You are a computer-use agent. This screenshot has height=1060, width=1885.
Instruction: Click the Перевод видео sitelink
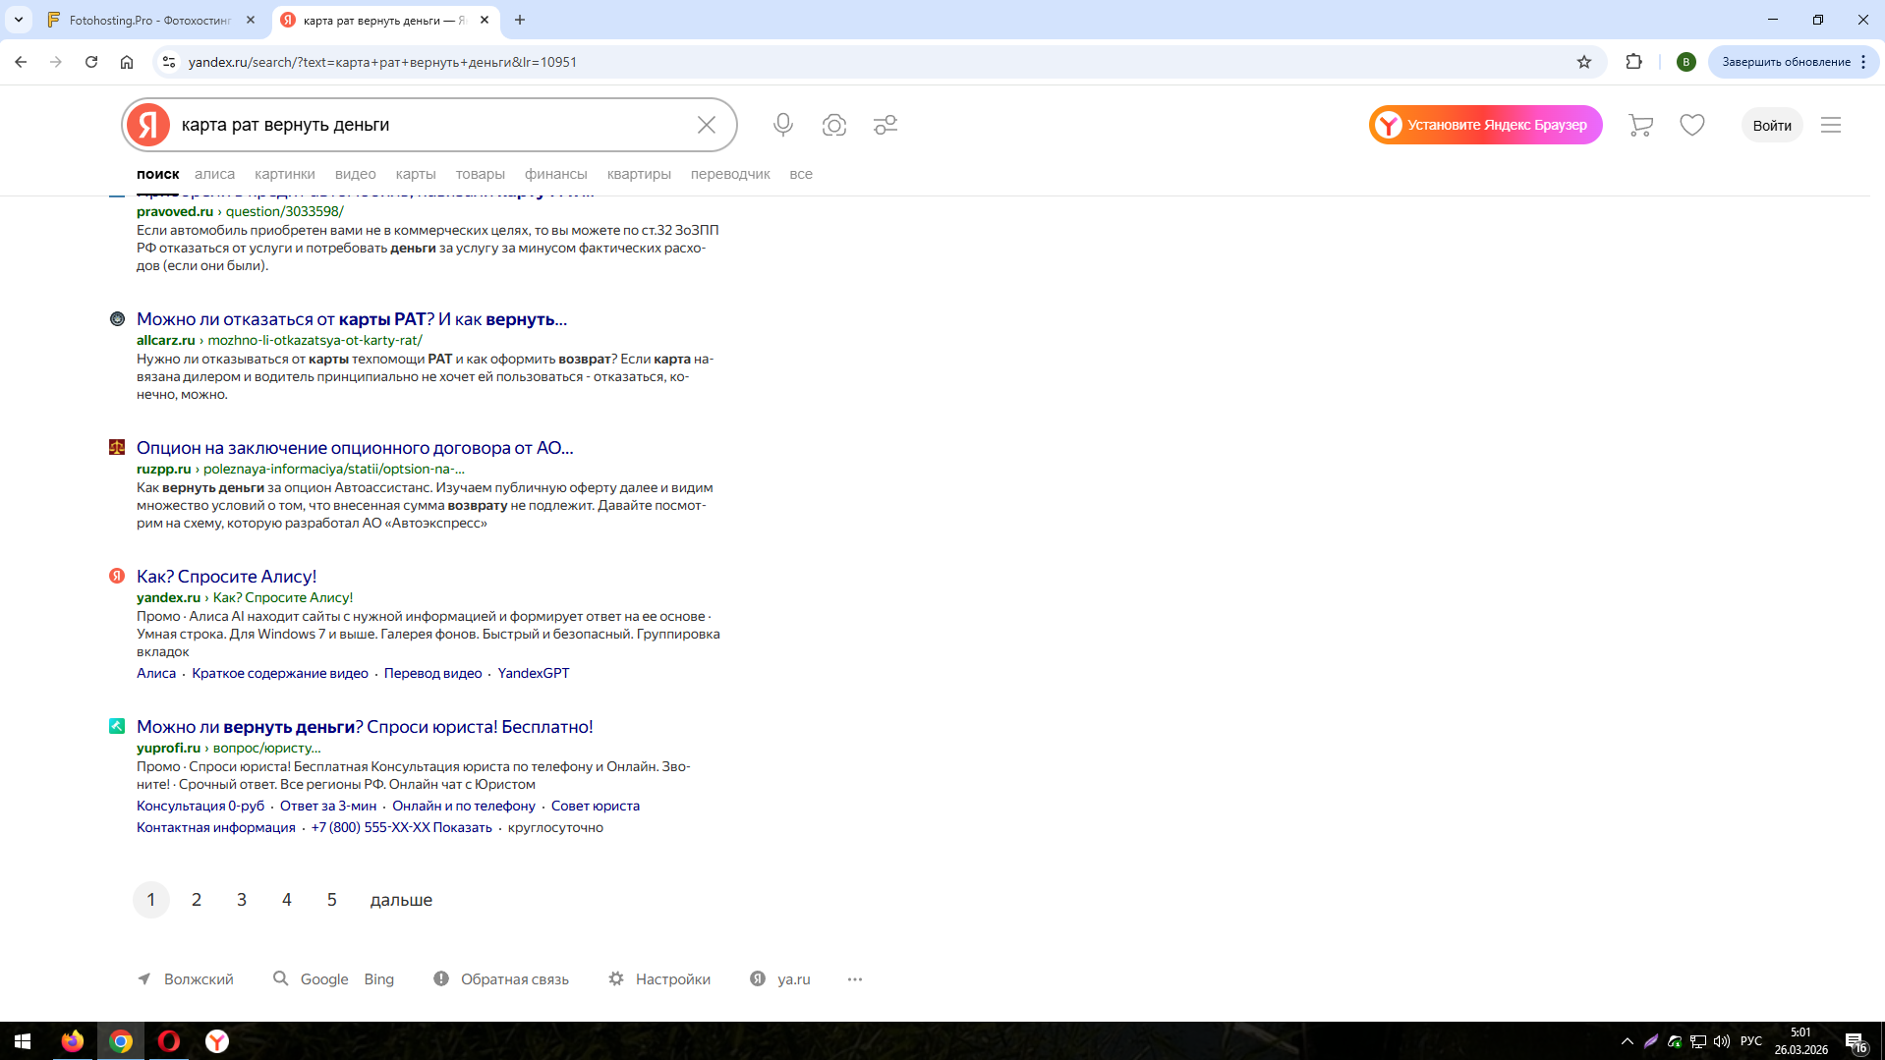(433, 673)
